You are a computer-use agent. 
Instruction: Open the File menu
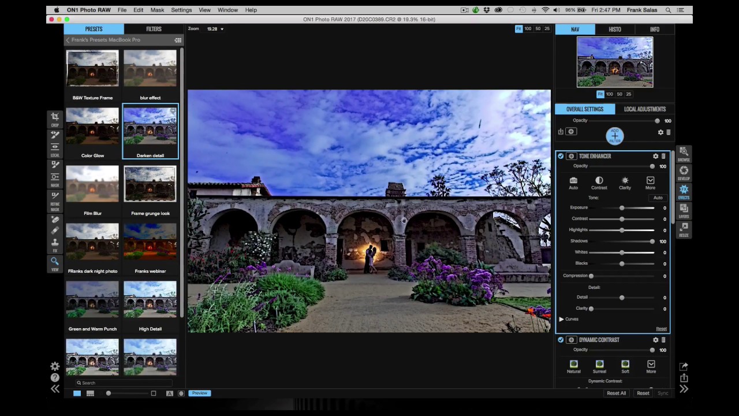[122, 10]
